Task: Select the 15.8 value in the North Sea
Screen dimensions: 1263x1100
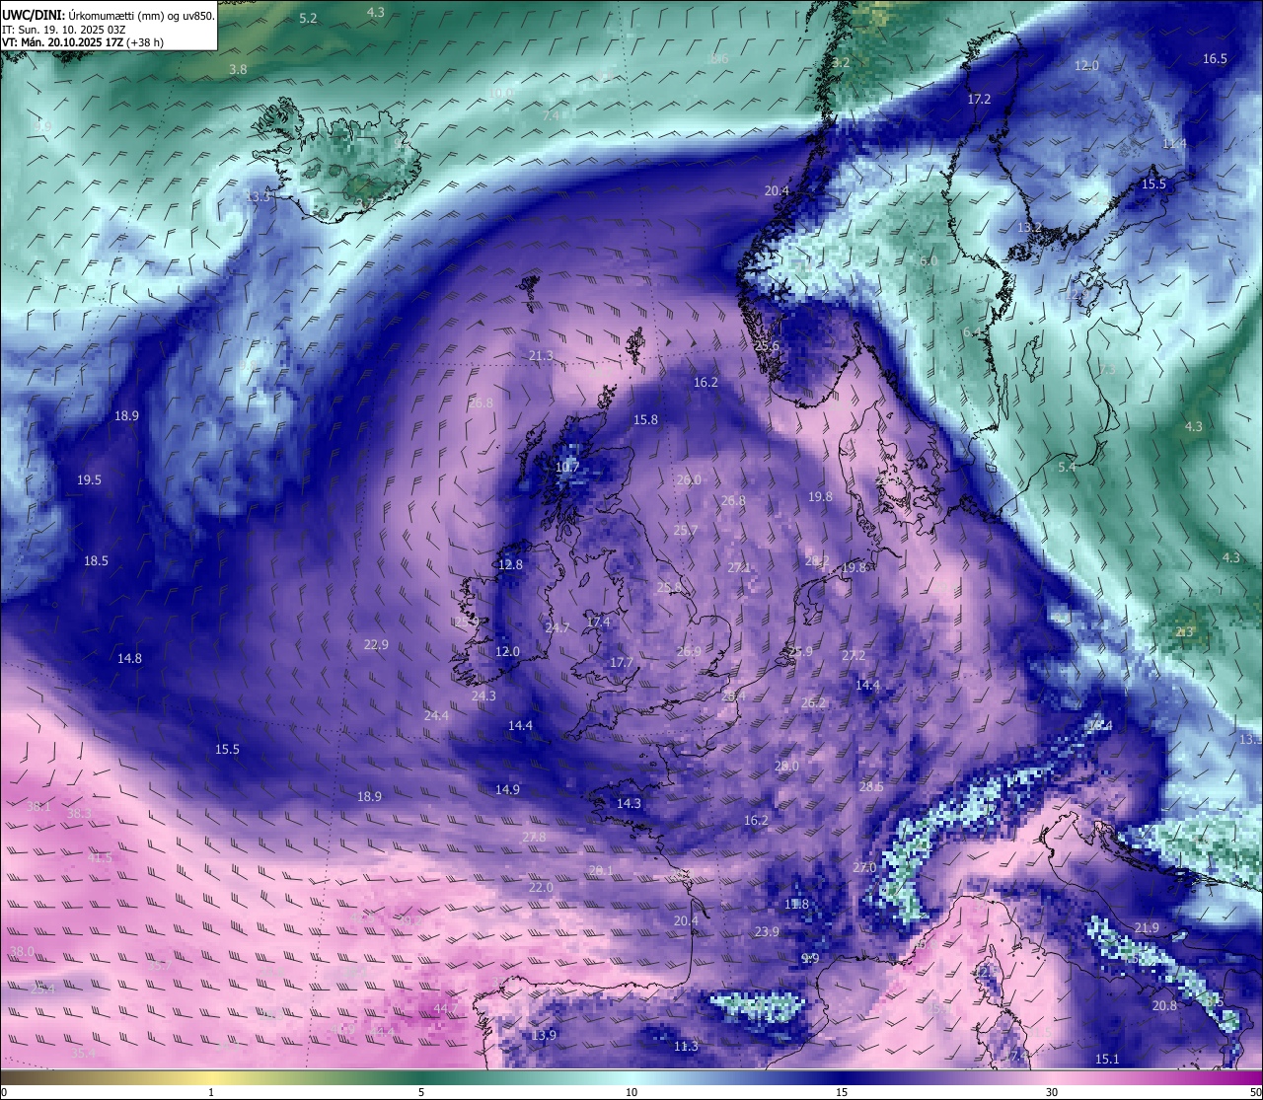Action: click(x=645, y=419)
